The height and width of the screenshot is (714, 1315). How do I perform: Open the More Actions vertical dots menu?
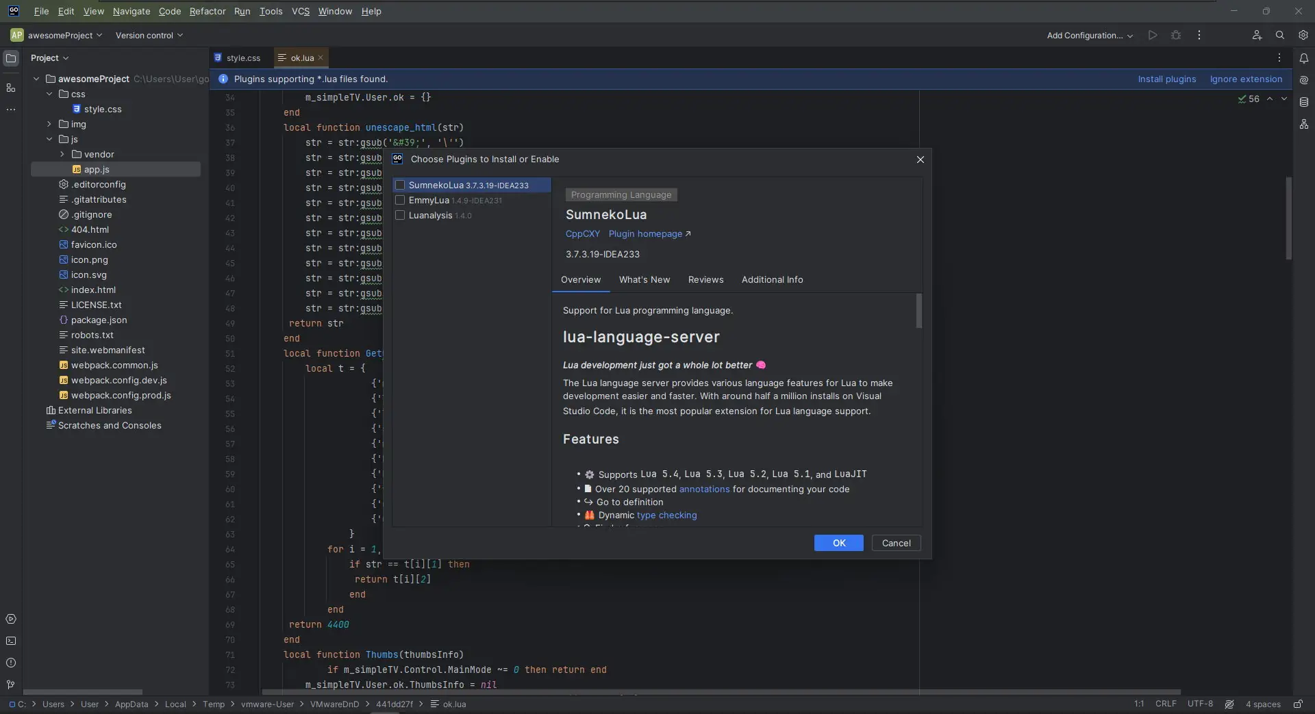pyautogui.click(x=1199, y=35)
